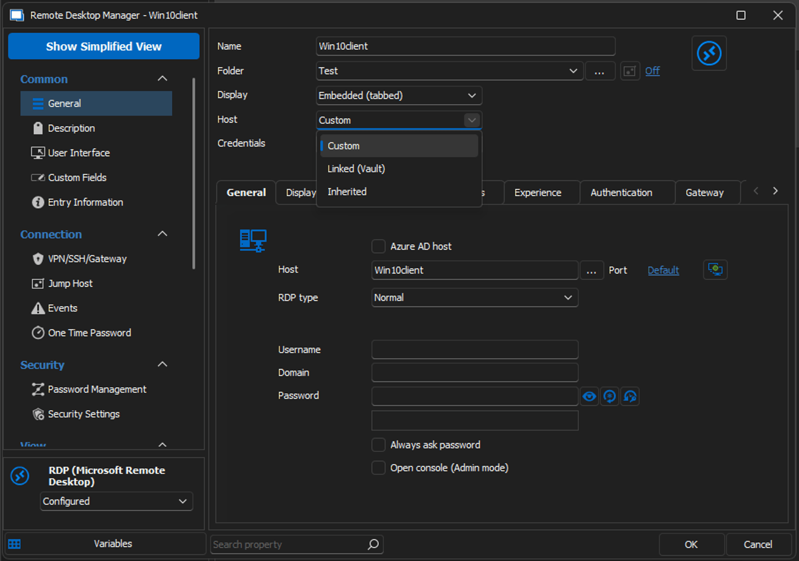The image size is (799, 561).
Task: Open the Configured status dropdown
Action: [116, 501]
